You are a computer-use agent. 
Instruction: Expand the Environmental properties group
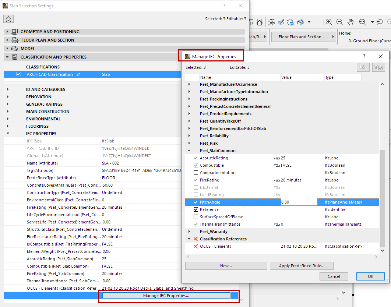click(x=8, y=119)
